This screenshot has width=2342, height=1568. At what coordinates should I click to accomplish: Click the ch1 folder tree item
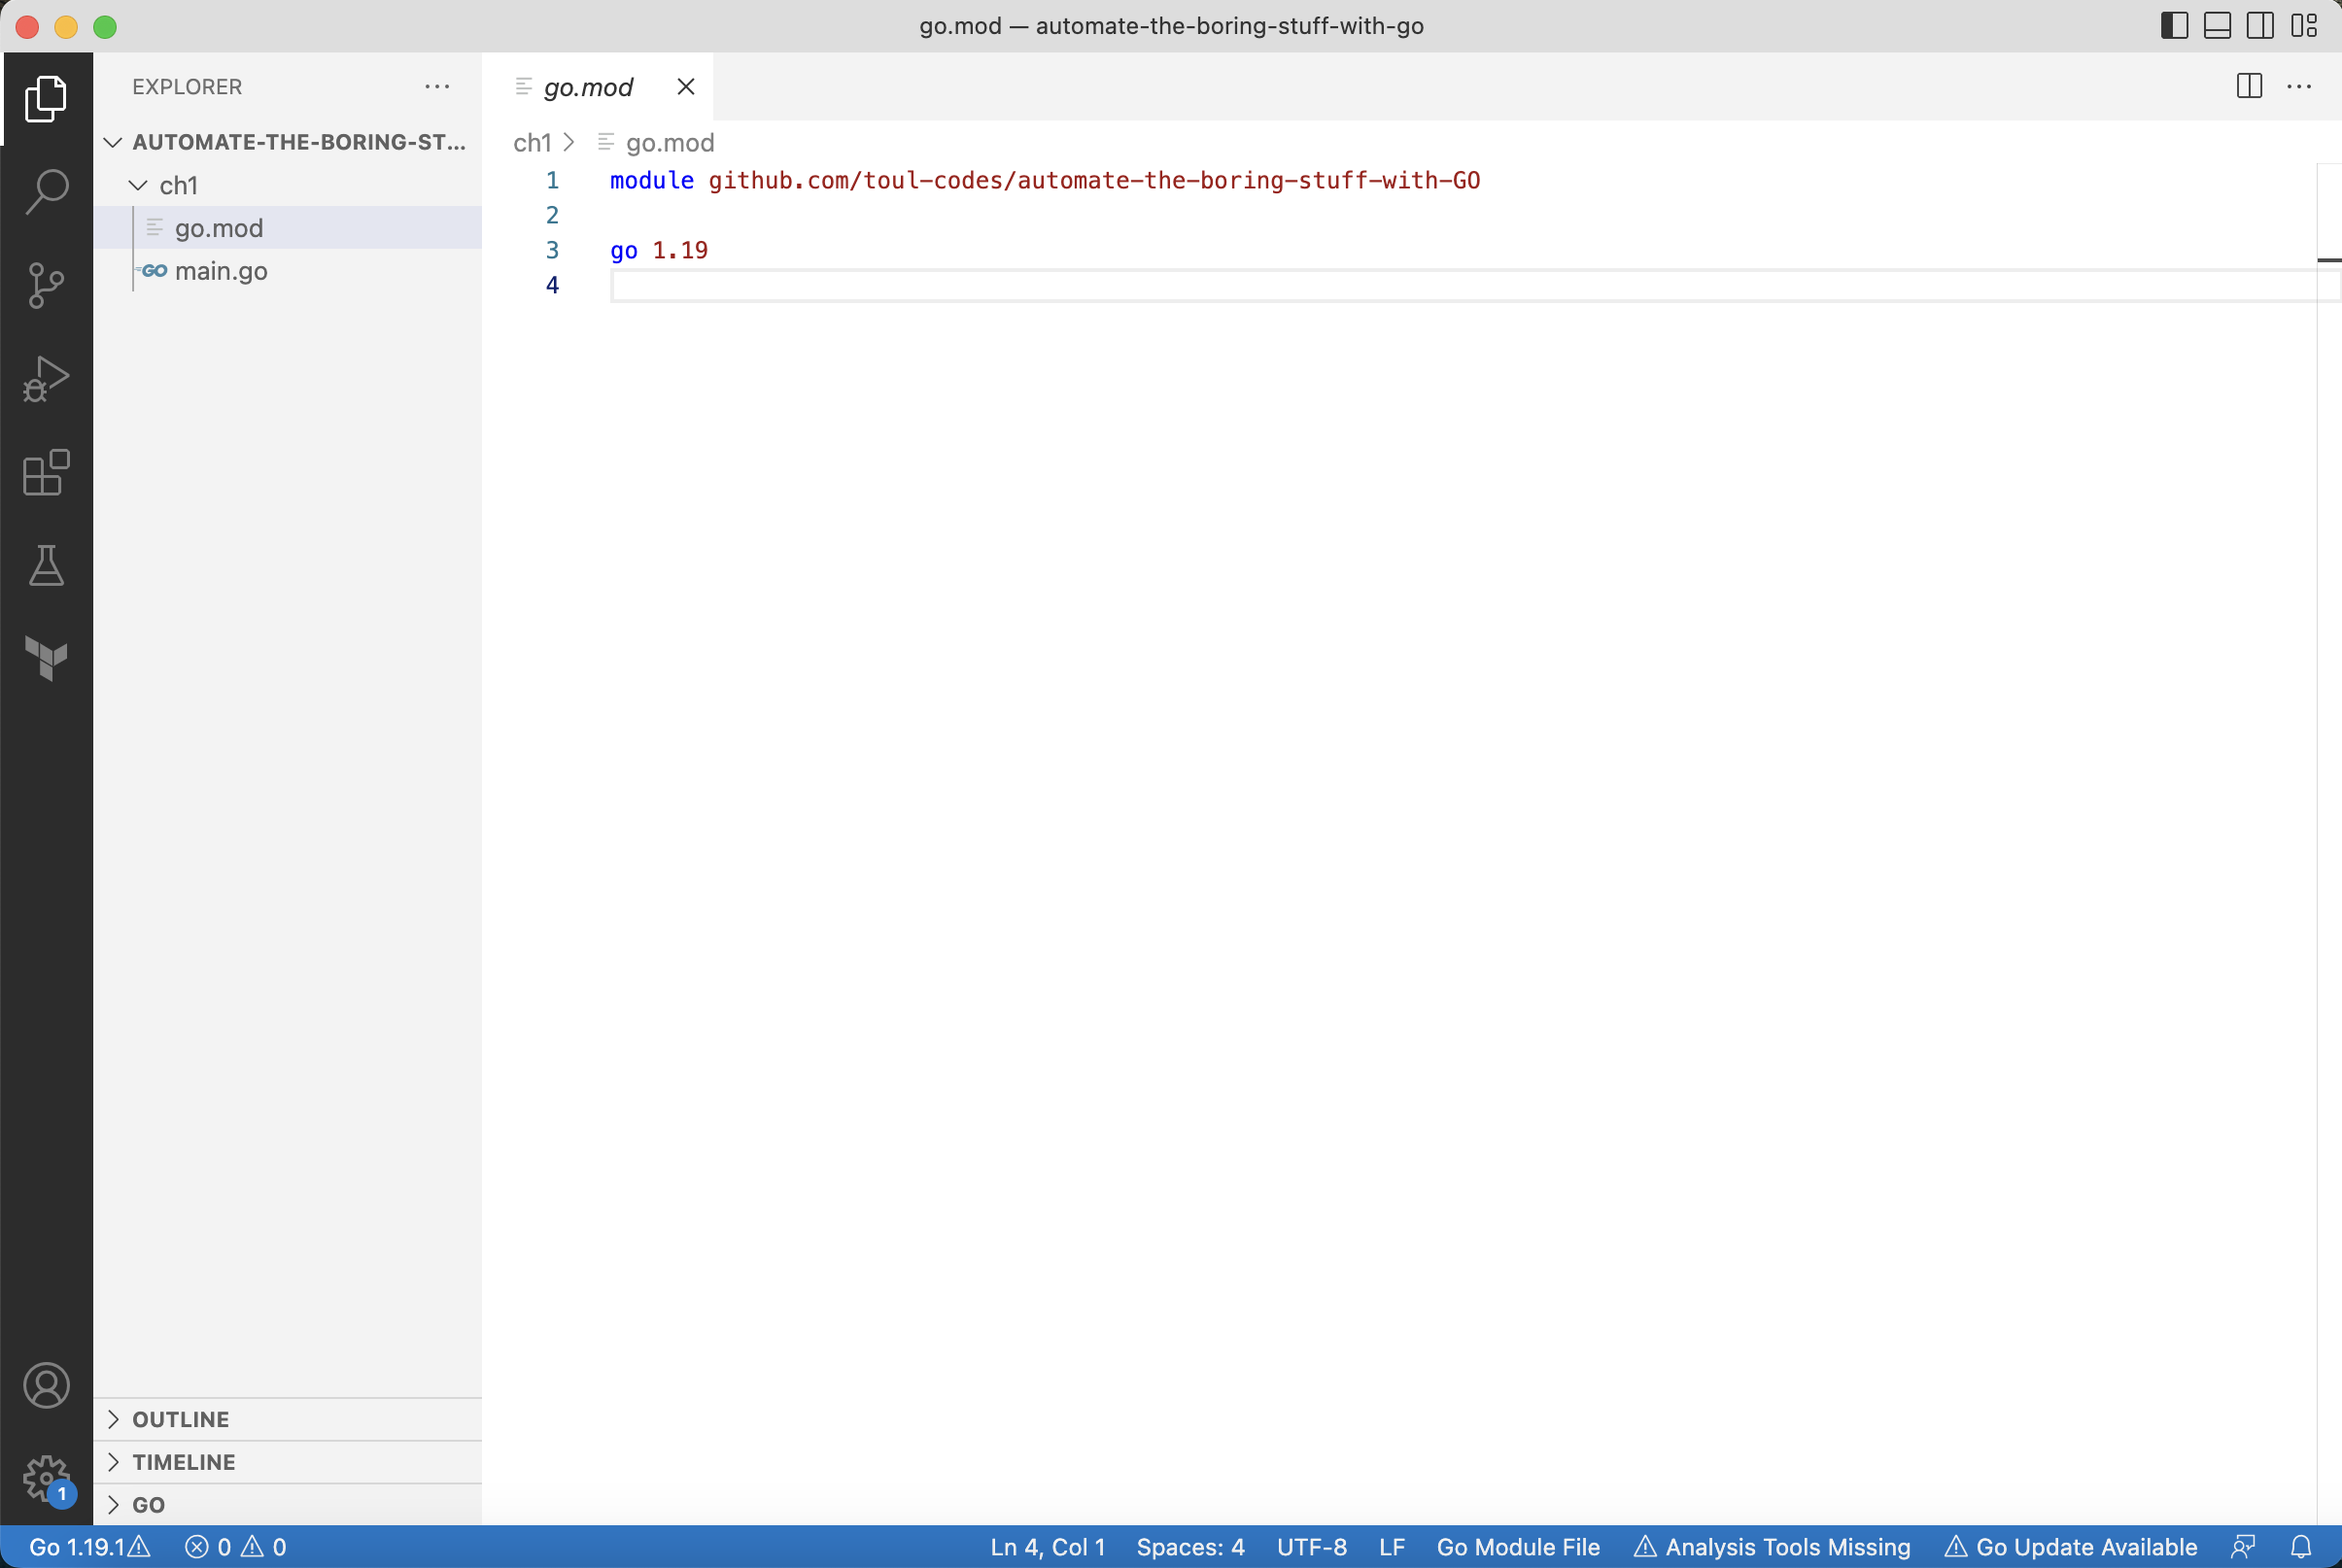pos(179,184)
